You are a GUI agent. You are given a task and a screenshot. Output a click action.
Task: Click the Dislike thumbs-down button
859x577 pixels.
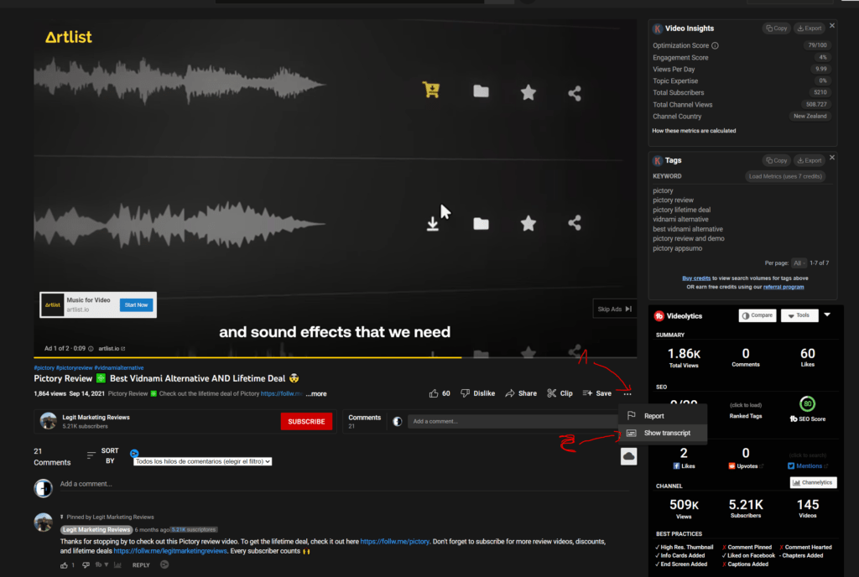click(x=477, y=393)
